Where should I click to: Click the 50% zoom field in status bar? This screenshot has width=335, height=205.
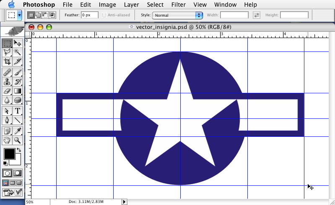38,202
